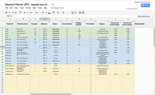Click the Observações header cell
155x95 pixels.
click(144, 24)
